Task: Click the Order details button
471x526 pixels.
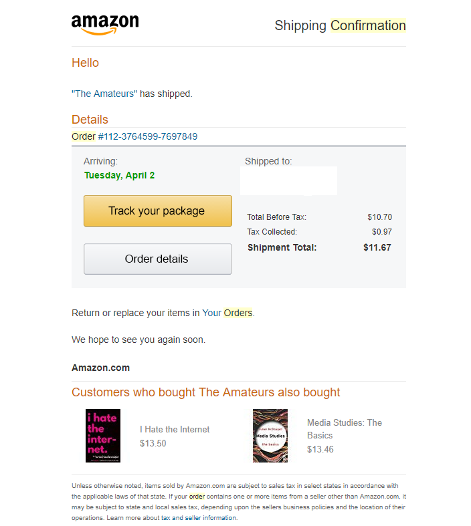Action: point(157,259)
